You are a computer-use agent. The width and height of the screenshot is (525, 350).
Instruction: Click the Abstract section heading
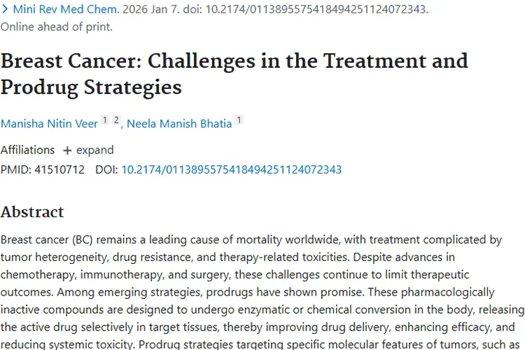(x=32, y=212)
